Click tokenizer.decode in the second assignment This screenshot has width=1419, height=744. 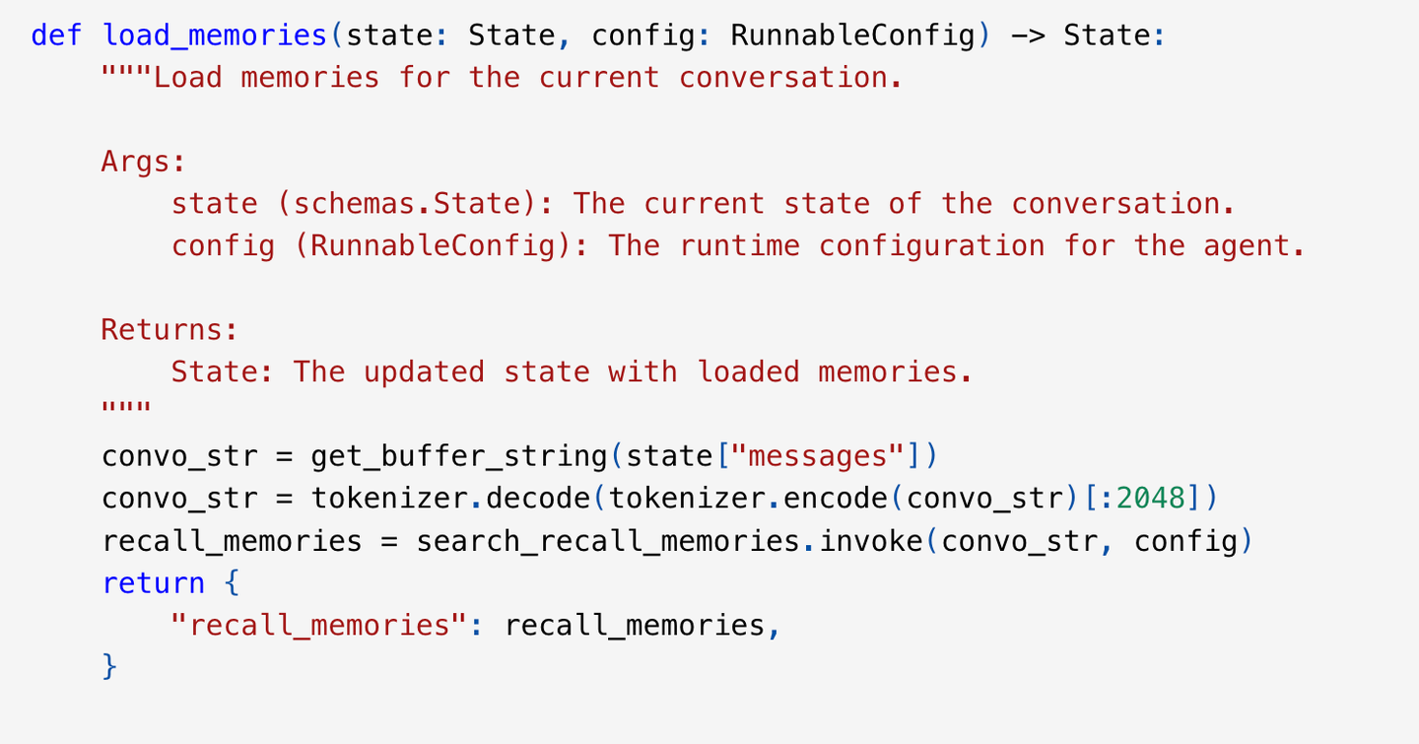pos(449,499)
